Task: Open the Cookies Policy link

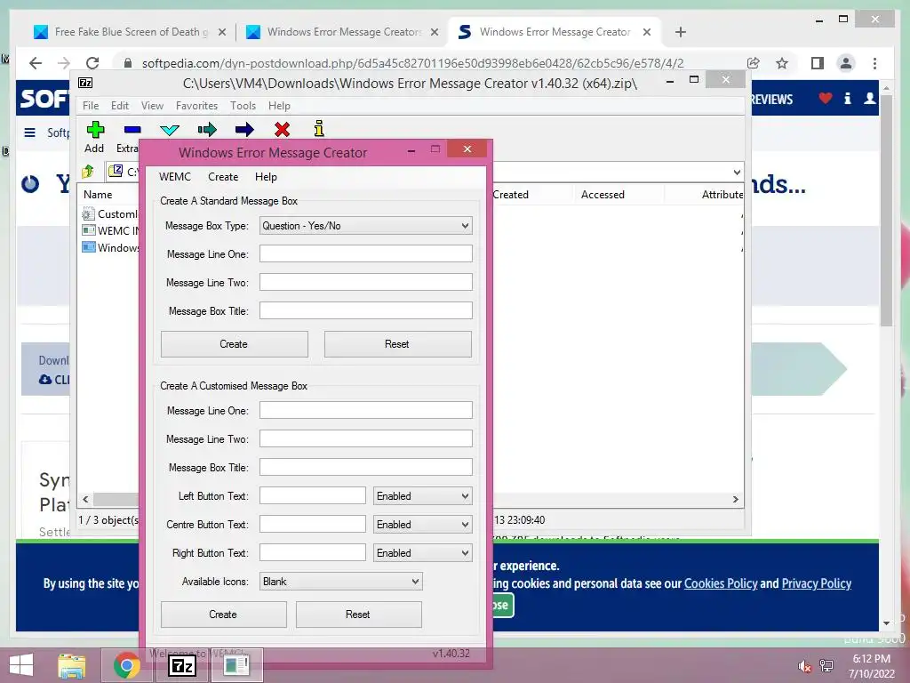Action: pyautogui.click(x=720, y=583)
